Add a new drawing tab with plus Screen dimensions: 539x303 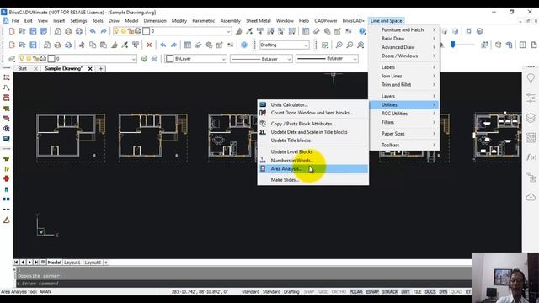click(x=101, y=69)
